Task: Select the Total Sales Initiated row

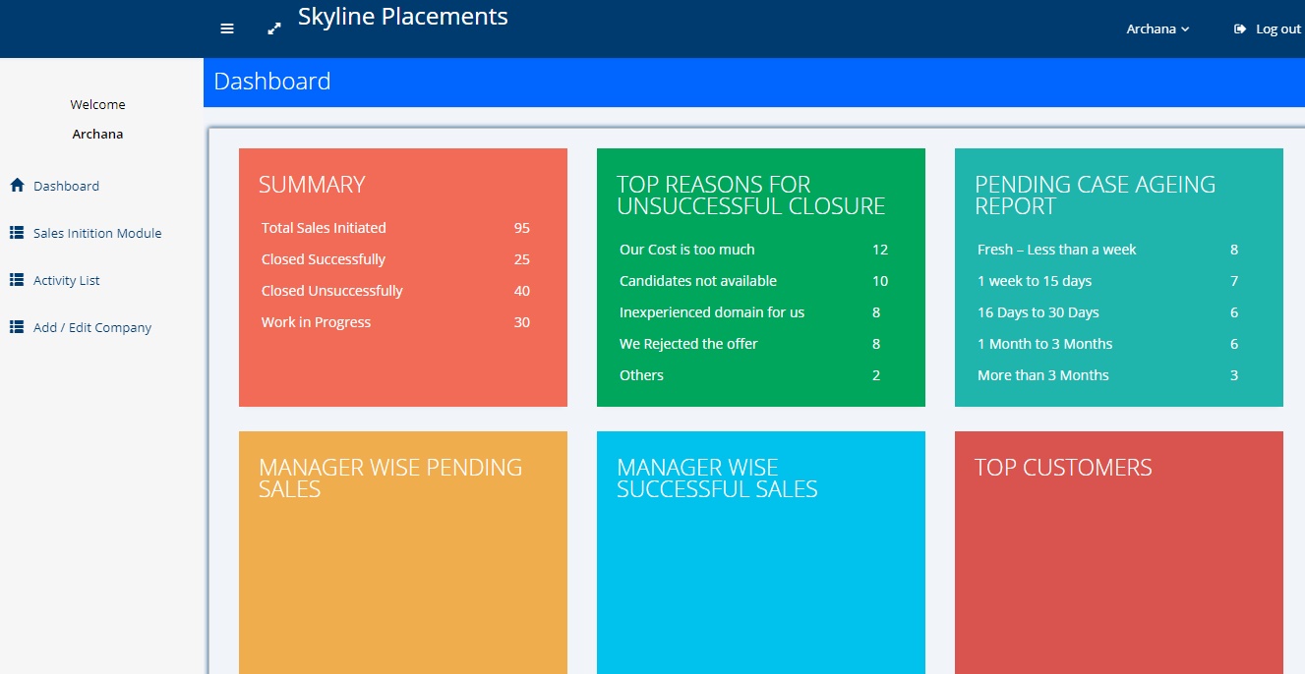Action: pos(396,228)
